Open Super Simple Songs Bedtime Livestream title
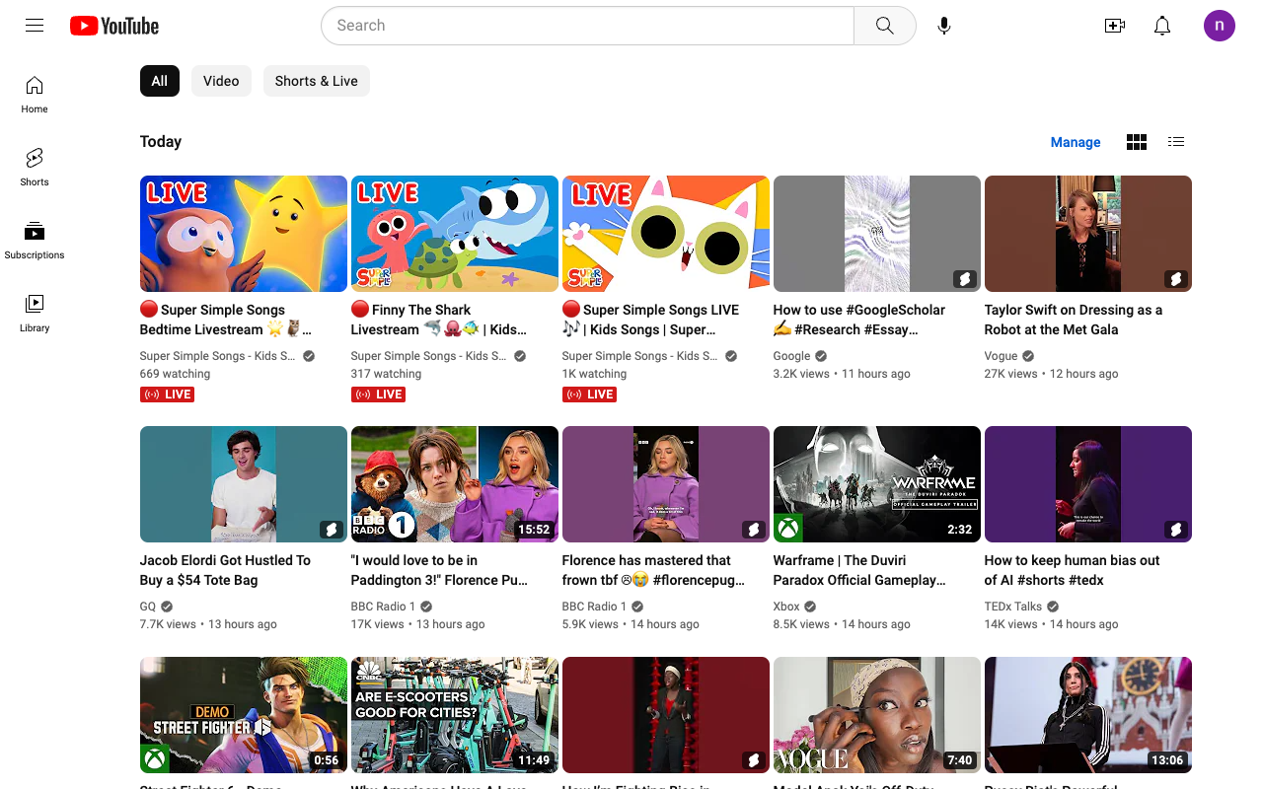Screen dimensions: 1263x789 click(227, 320)
